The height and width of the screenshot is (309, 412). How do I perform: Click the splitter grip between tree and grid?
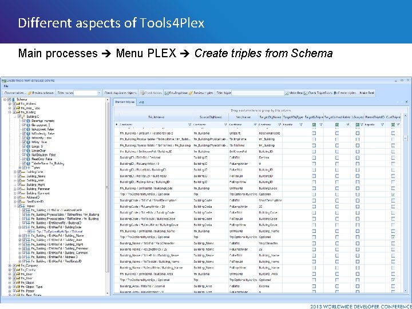pos(107,187)
